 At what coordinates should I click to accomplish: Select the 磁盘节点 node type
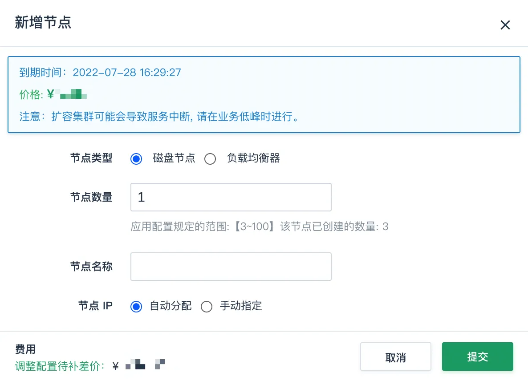(136, 158)
